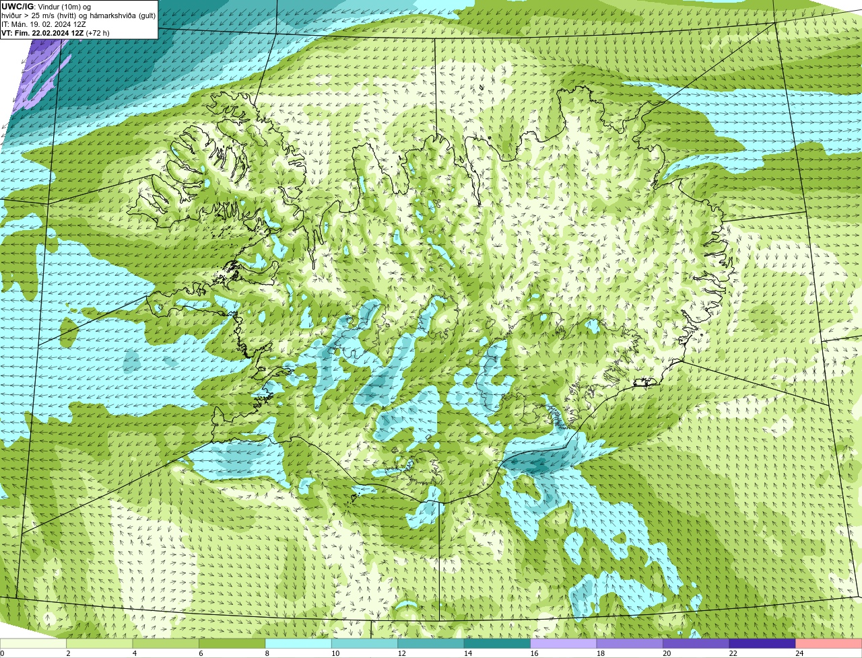Screen dimensions: 862x658
Task: Select the 2–4 m/s yellow-green legend swatch
Action: pos(100,644)
